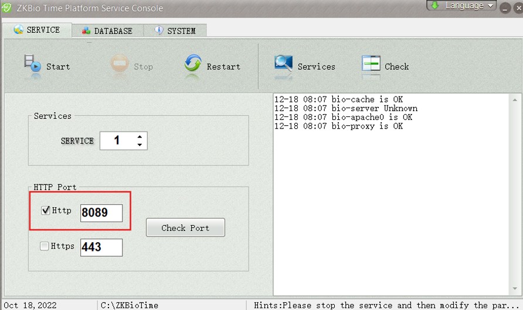The image size is (523, 310).
Task: Enable the Https port checkbox
Action: pyautogui.click(x=44, y=246)
